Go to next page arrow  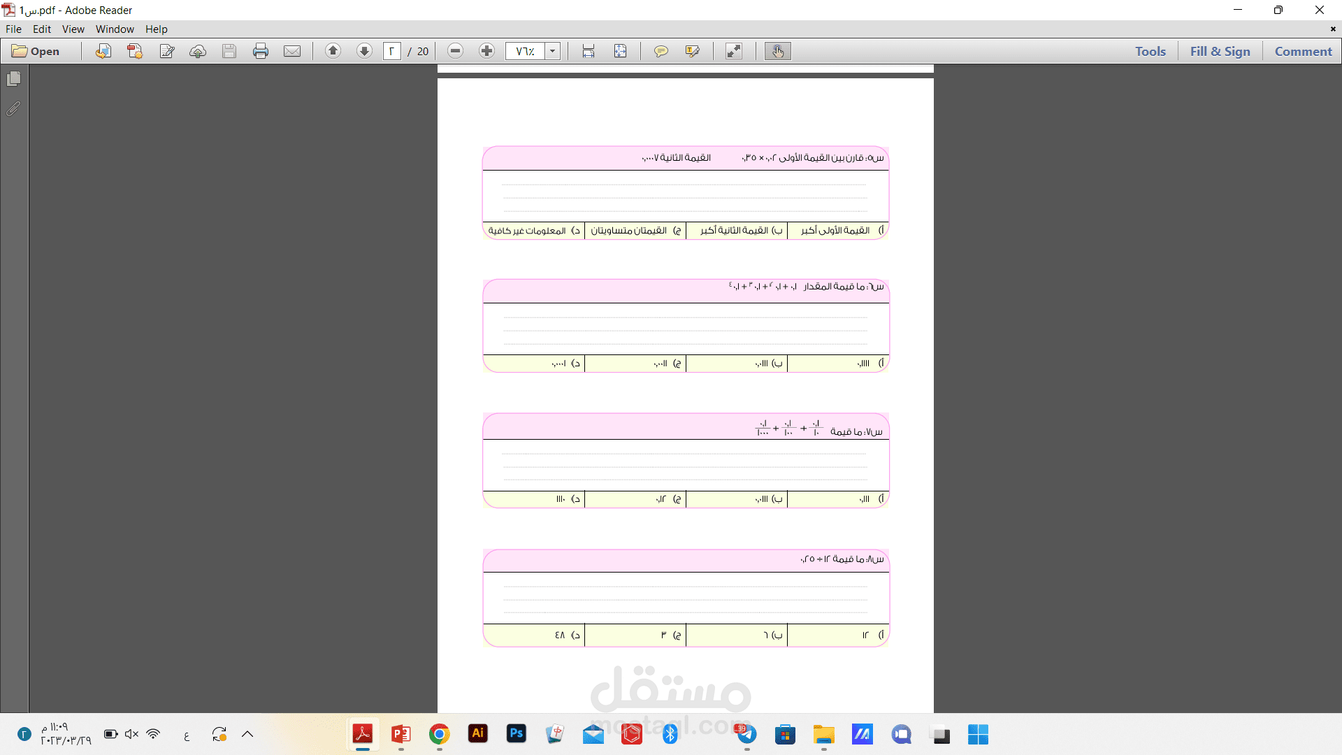coord(364,51)
